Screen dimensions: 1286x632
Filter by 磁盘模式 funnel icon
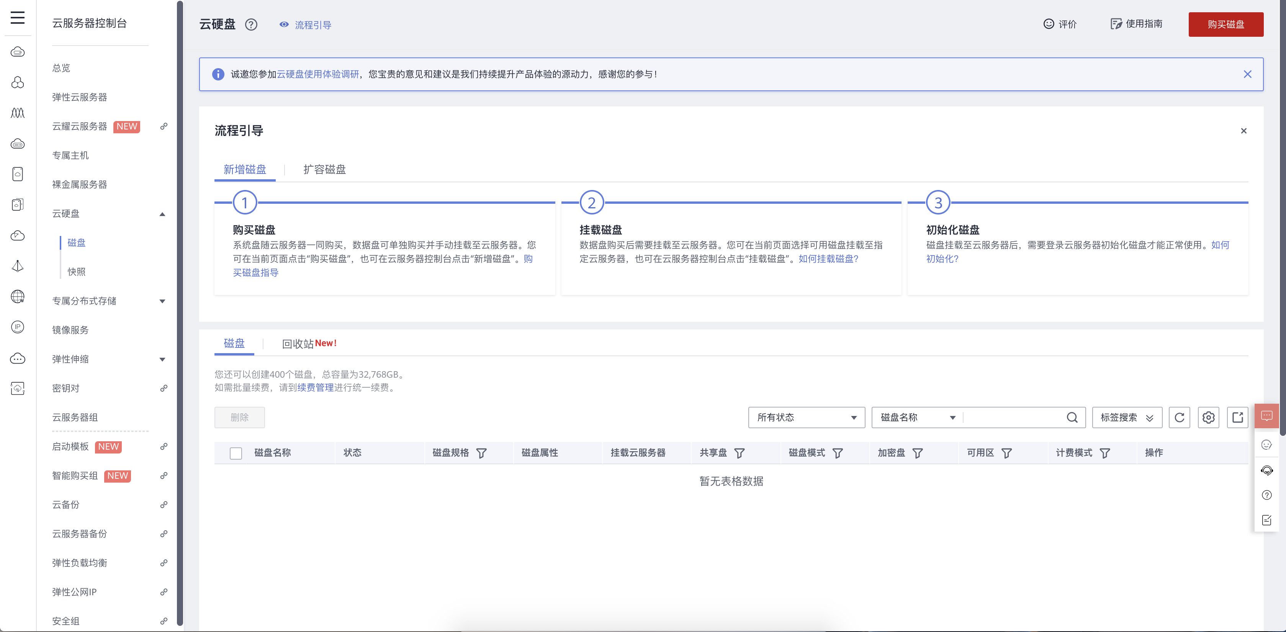coord(838,453)
